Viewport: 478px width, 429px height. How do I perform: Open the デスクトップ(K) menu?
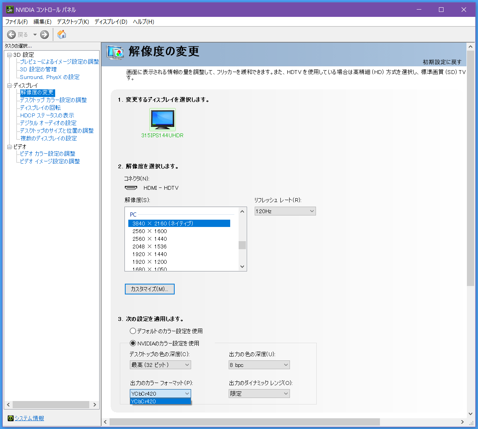point(73,22)
